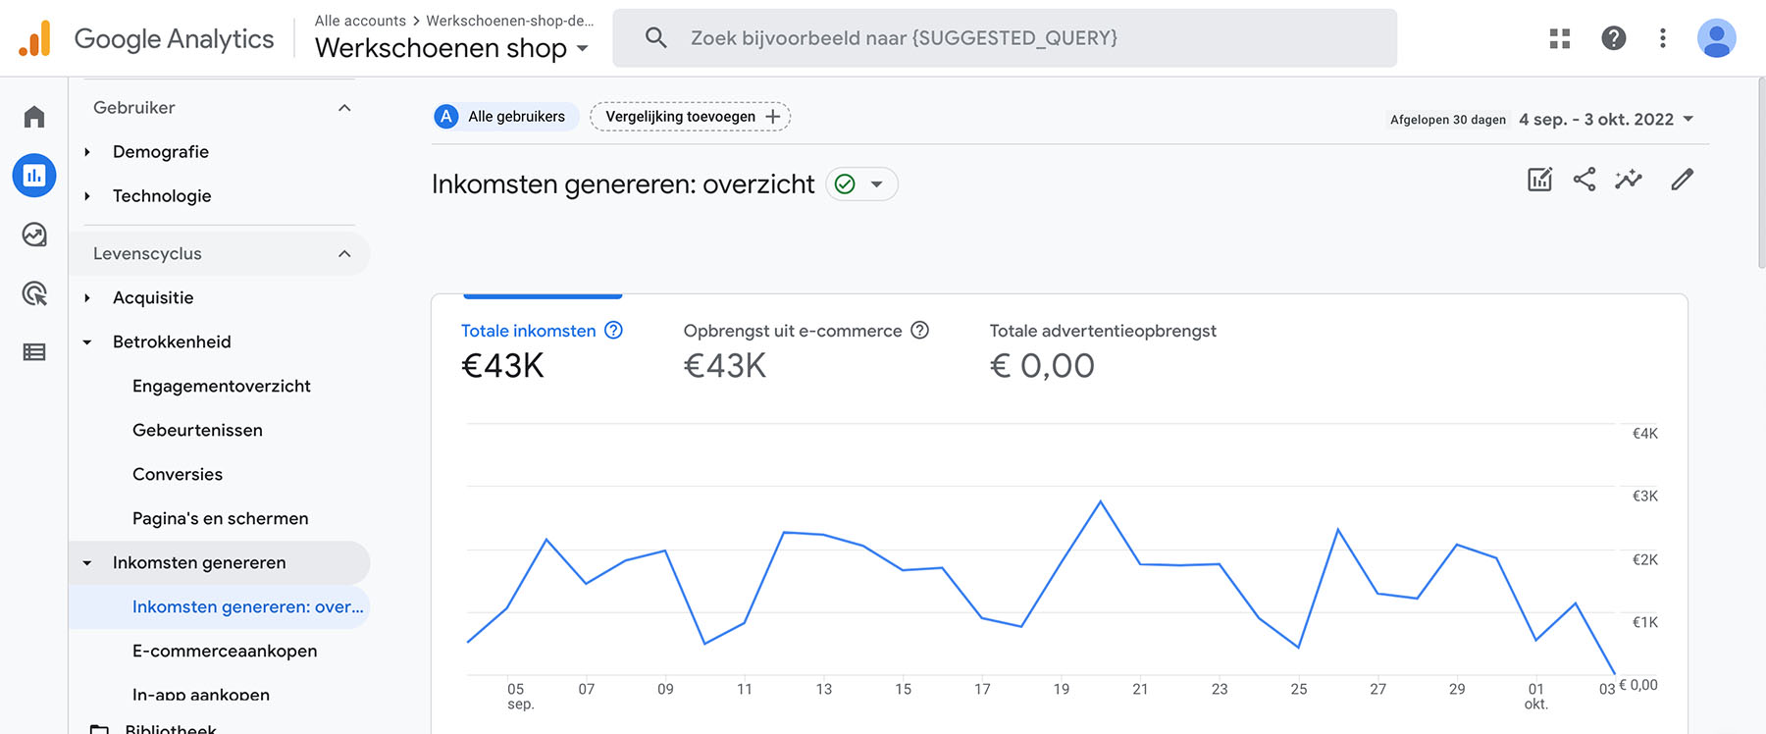Open the Configure table icon in left rail
The width and height of the screenshot is (1766, 734).
[34, 352]
